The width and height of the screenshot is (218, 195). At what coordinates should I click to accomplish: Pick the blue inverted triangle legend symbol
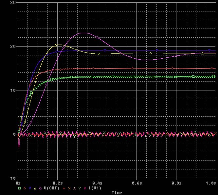(30, 188)
